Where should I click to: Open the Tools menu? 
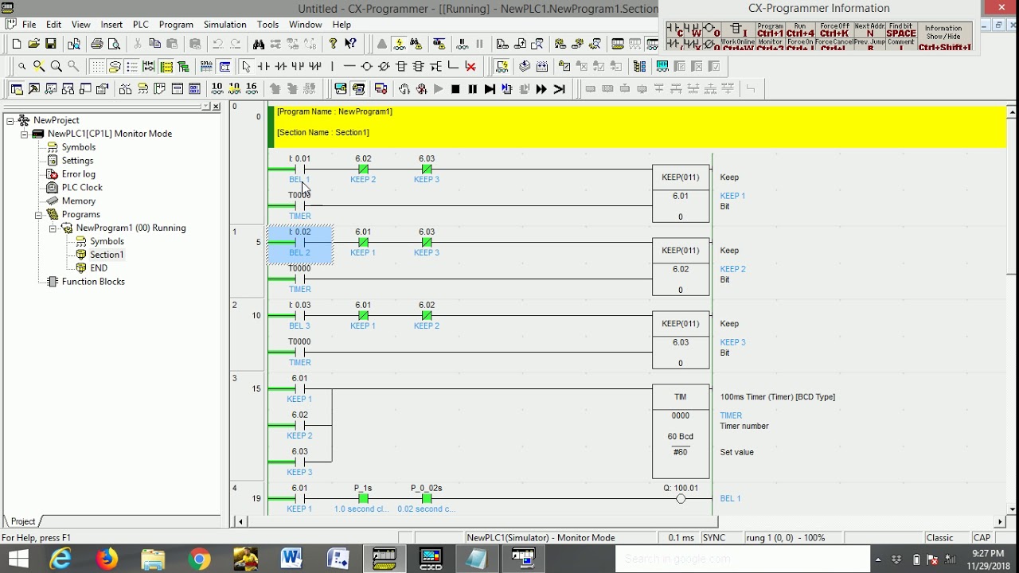(267, 25)
